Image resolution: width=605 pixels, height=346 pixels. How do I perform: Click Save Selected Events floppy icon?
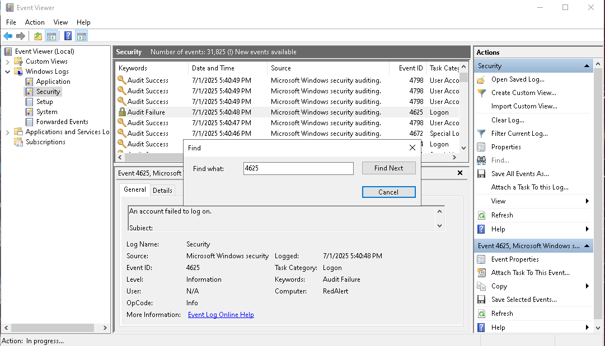pos(481,300)
